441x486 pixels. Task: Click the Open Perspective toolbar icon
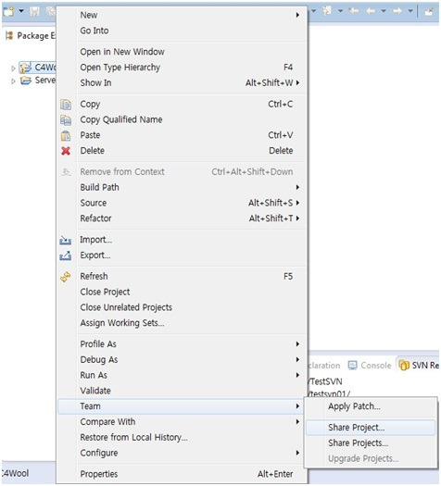(x=429, y=11)
